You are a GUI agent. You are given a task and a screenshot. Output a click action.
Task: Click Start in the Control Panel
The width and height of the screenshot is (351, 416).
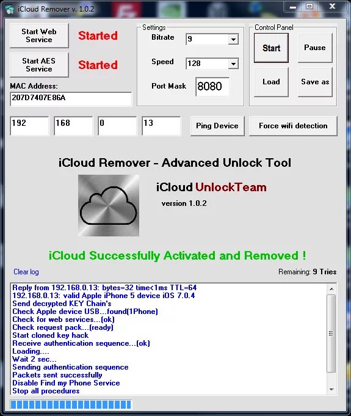tap(271, 48)
